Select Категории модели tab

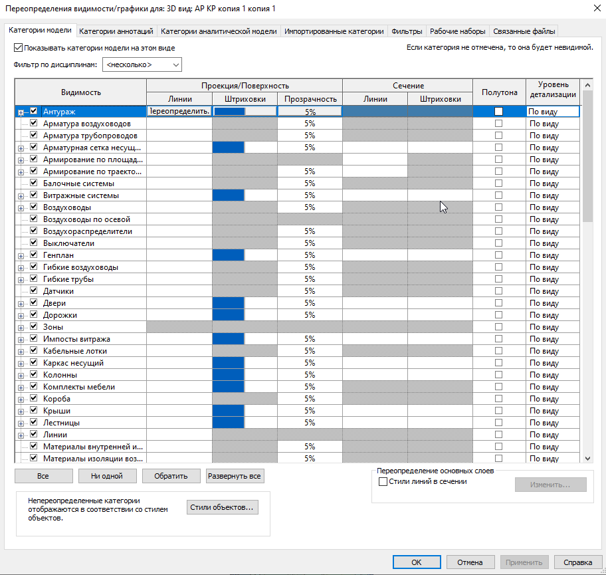click(x=40, y=30)
